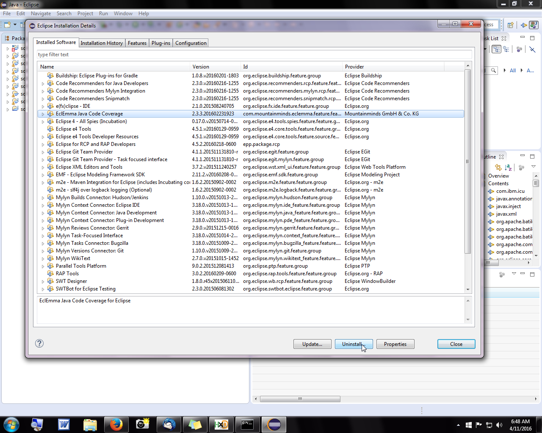Click the Open Perspective toolbar icon

(x=511, y=25)
